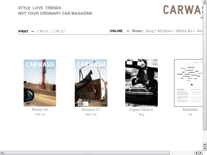Viewport: 207px width, 155px height.
Task: Click the Summer 07 caption link
Action: point(91,109)
